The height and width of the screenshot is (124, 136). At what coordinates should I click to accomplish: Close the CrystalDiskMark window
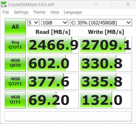pyautogui.click(x=128, y=4)
